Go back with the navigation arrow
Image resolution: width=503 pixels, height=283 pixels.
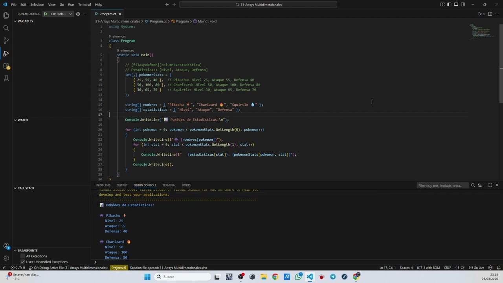click(167, 4)
